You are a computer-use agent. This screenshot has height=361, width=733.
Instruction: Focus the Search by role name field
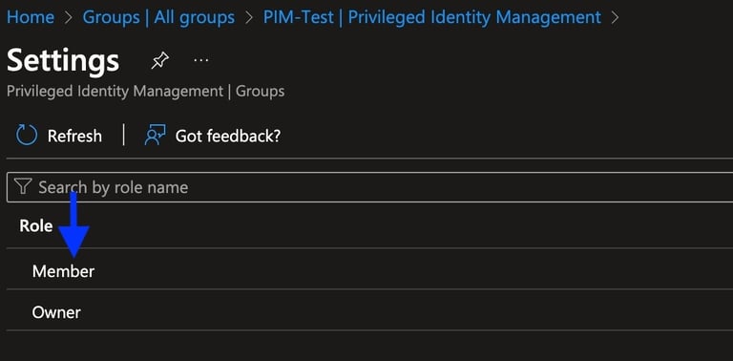(369, 187)
